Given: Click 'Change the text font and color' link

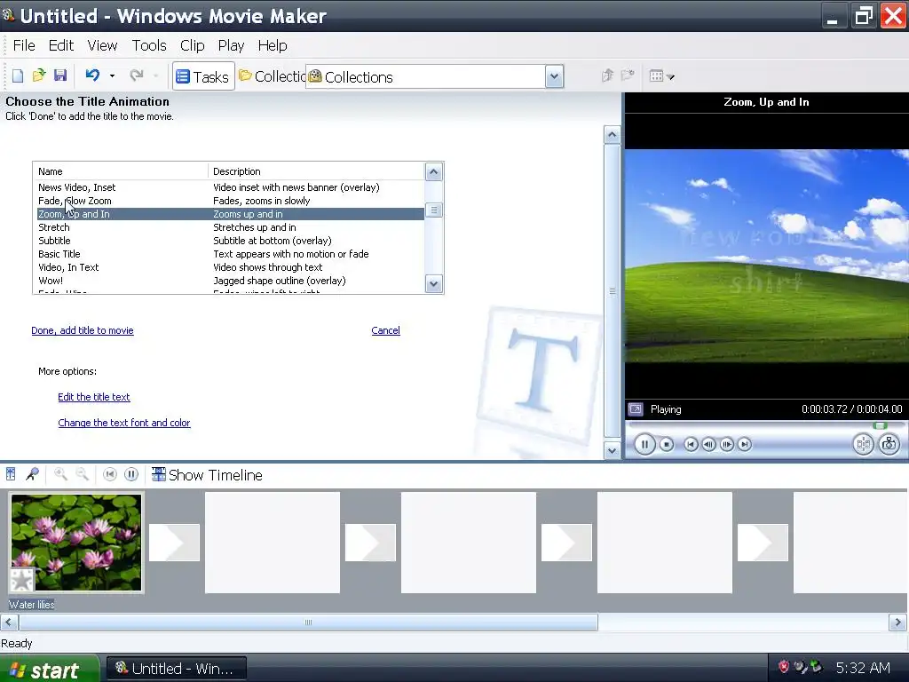Looking at the screenshot, I should 124,423.
